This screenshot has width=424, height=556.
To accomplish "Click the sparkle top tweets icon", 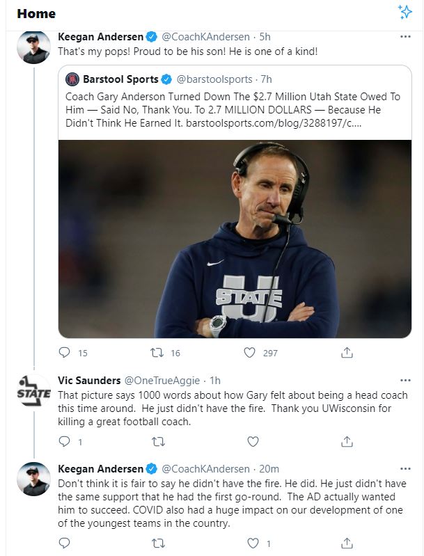I will (405, 12).
